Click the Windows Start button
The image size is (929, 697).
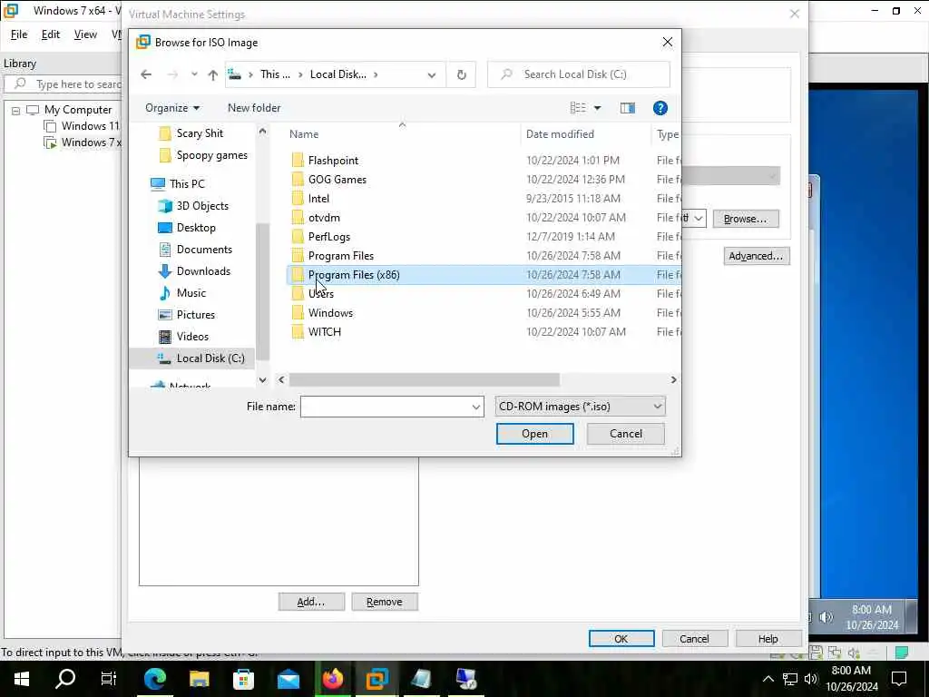(x=22, y=679)
